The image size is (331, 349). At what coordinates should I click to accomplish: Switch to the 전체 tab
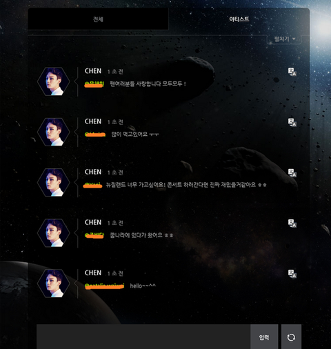tap(98, 19)
